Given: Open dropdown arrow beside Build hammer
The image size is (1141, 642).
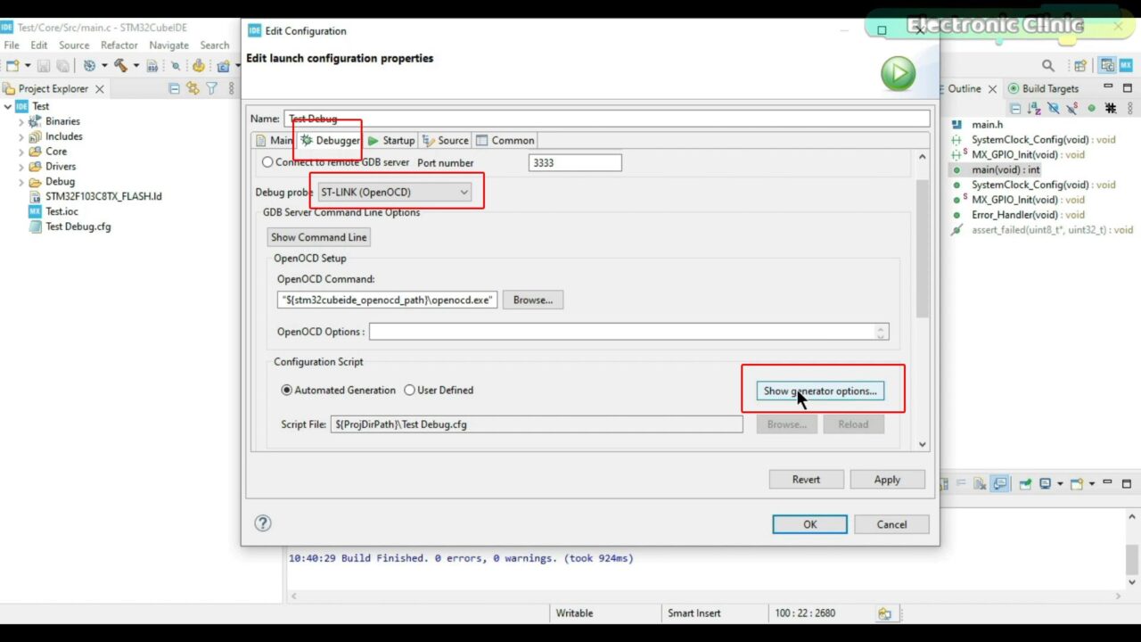Looking at the screenshot, I should [x=136, y=65].
